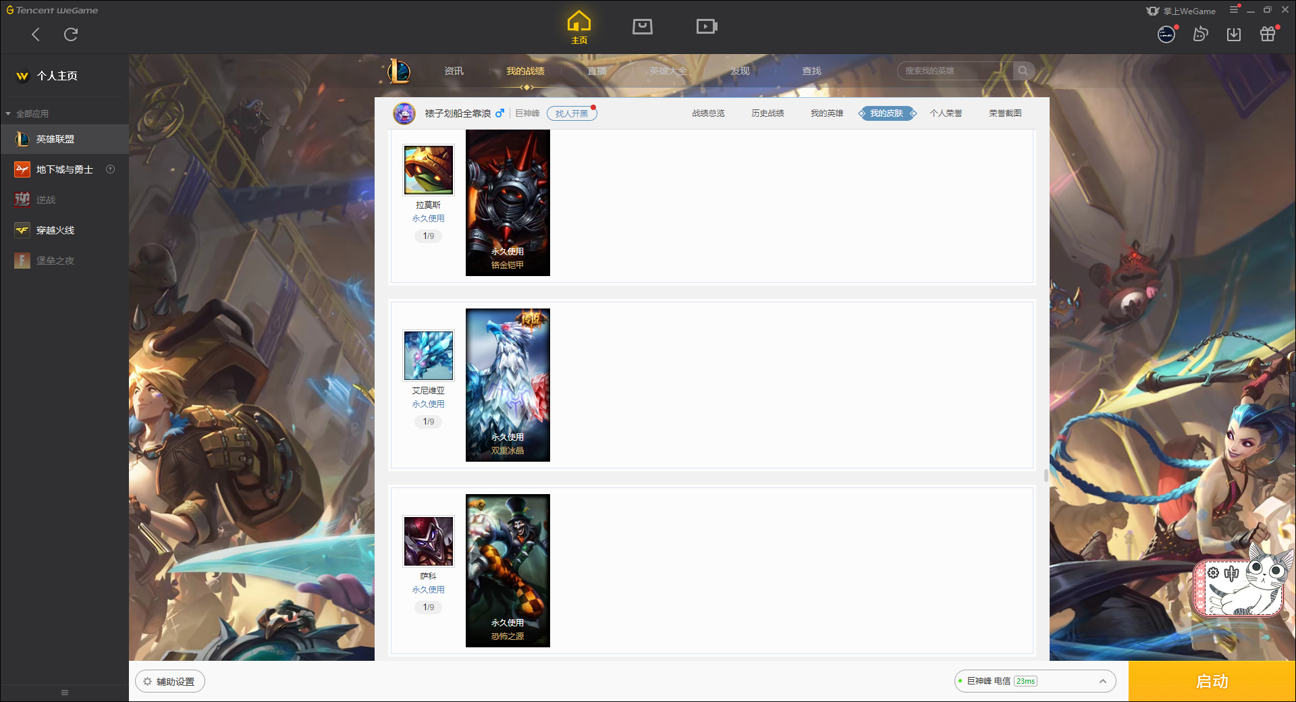Open the 我的战绩 tab
Viewport: 1296px width, 702px height.
[x=525, y=71]
